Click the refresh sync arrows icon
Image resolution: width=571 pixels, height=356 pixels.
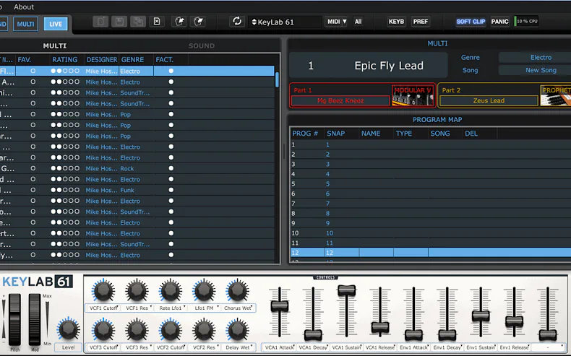[x=237, y=22]
